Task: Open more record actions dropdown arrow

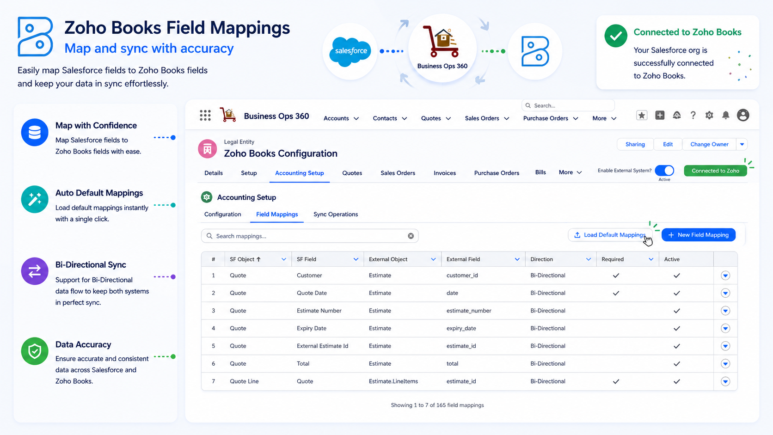Action: pos(742,144)
